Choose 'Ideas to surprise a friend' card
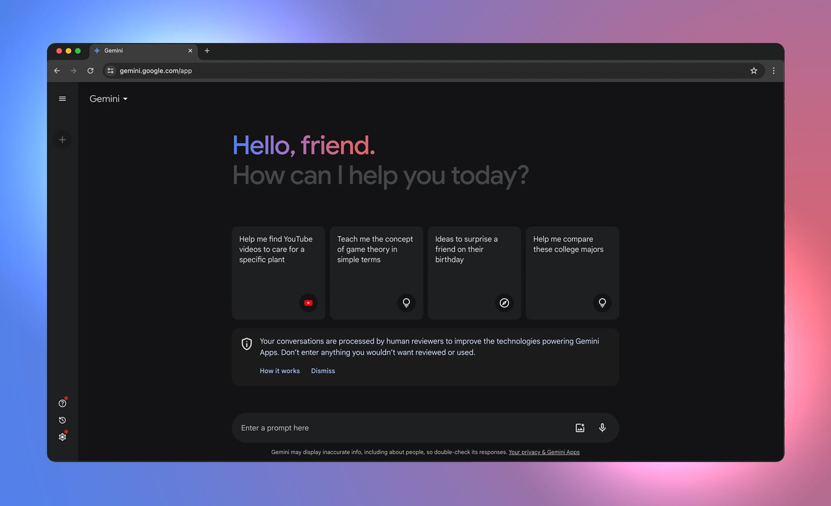This screenshot has height=506, width=831. click(474, 273)
